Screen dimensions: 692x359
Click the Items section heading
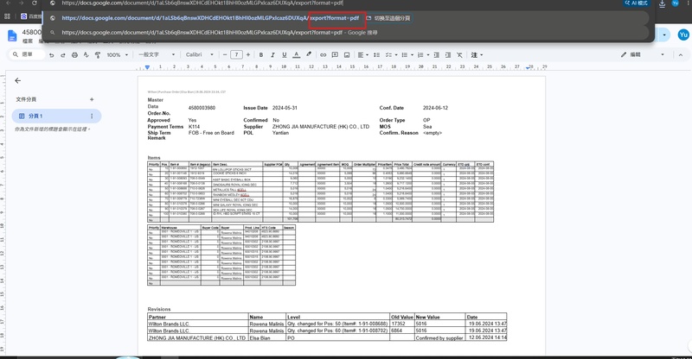coord(154,158)
